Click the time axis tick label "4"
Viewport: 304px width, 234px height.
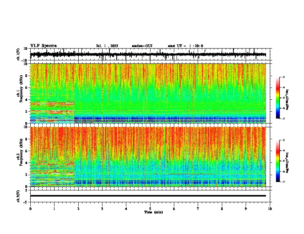point(126,209)
